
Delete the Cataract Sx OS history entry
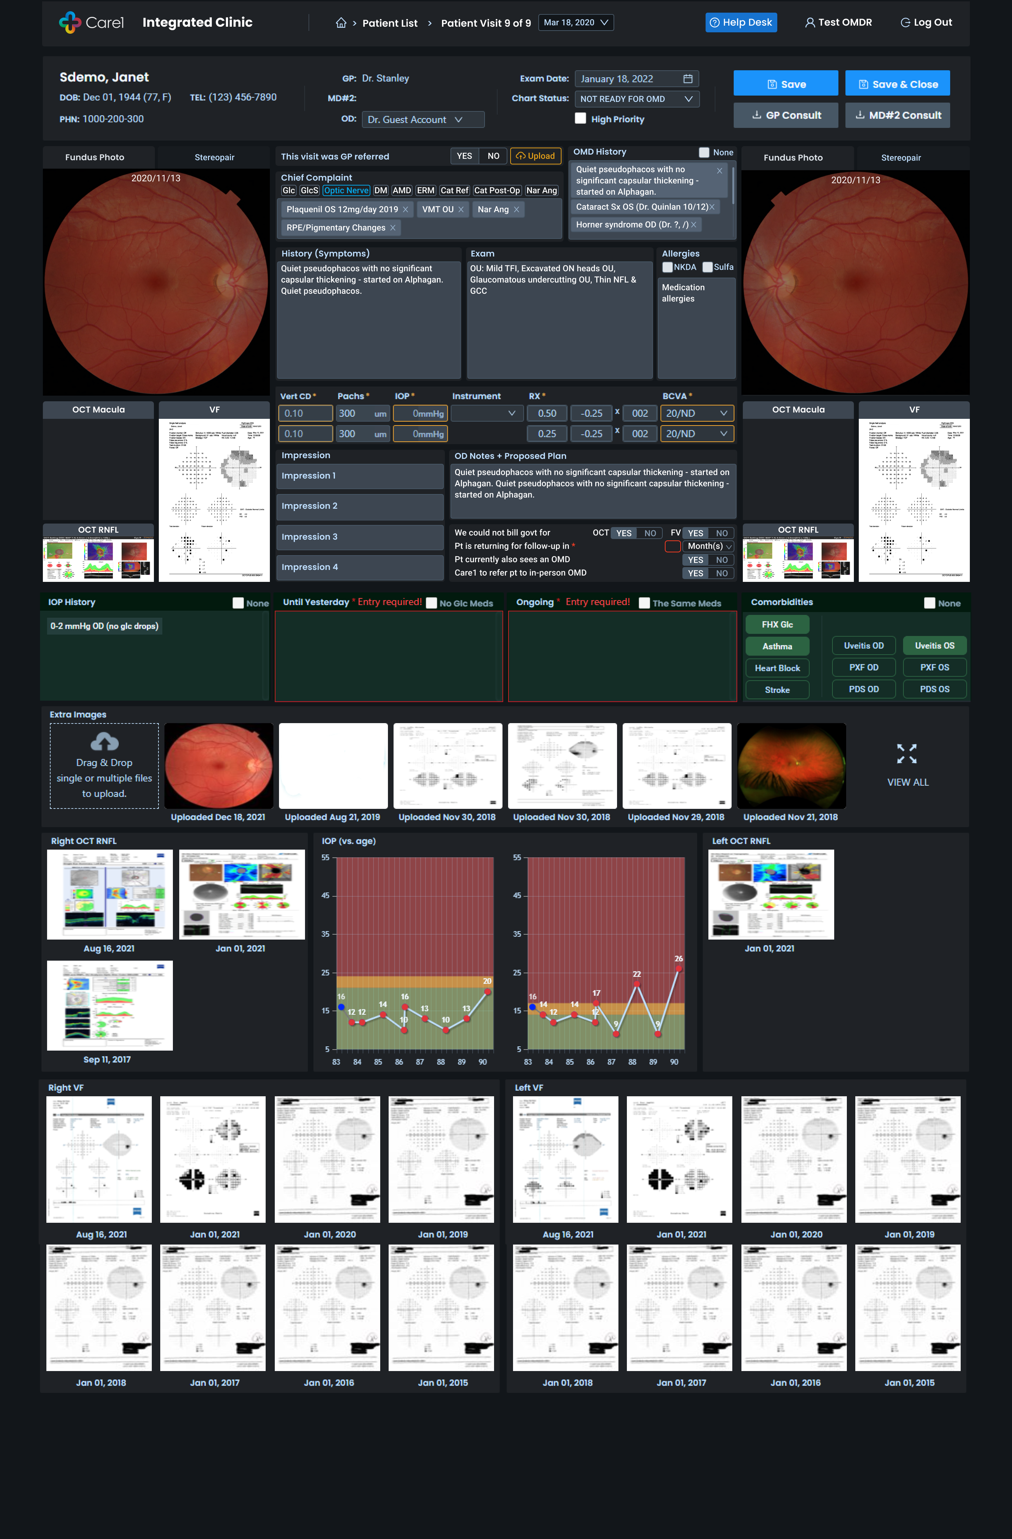click(712, 207)
